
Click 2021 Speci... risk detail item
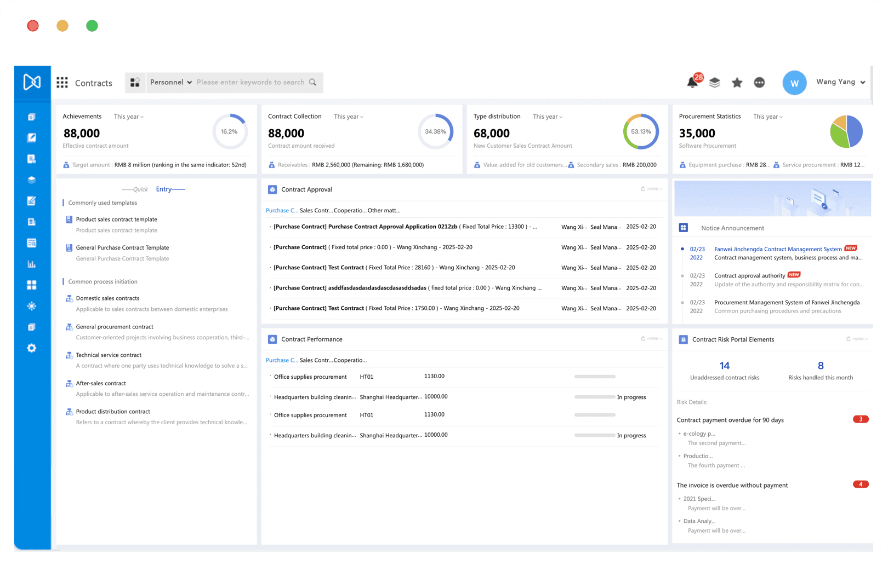699,499
